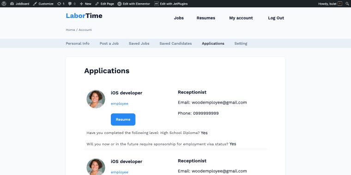Click visa sponsorship question text
The height and width of the screenshot is (175, 351).
click(157, 144)
